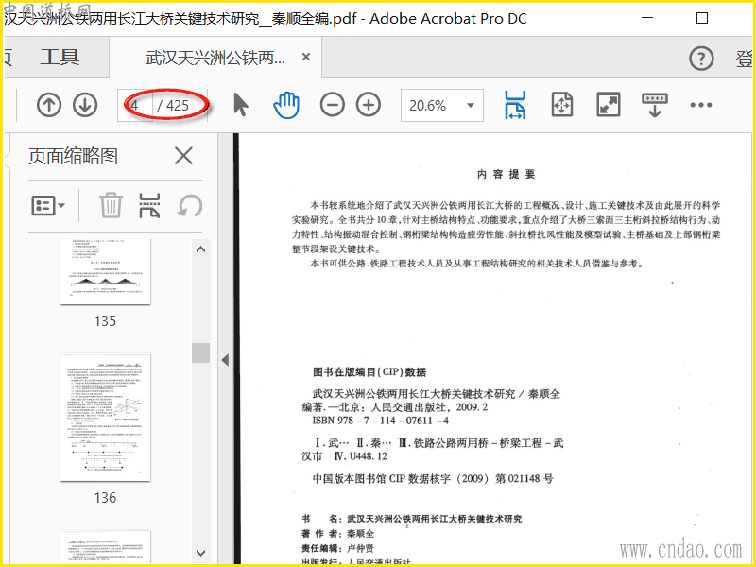Click the 页面缩略图 panel title
This screenshot has height=567, width=756.
(x=73, y=156)
